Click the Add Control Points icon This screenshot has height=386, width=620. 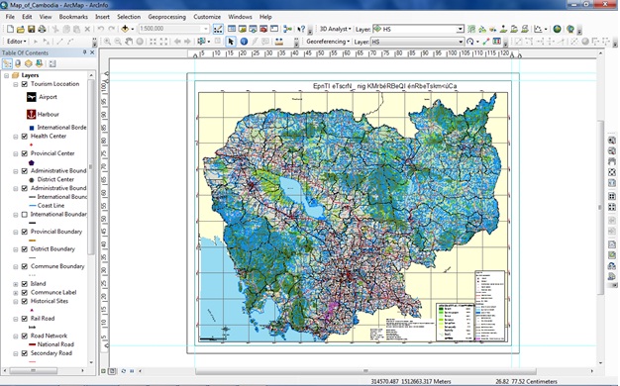pos(486,42)
